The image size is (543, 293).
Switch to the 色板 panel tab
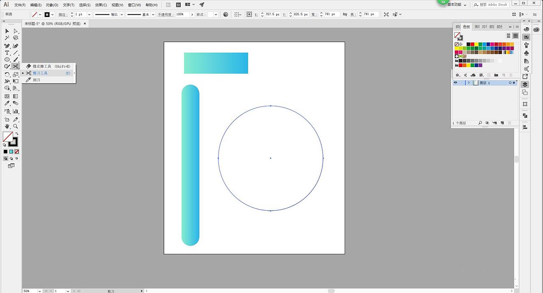tap(467, 27)
